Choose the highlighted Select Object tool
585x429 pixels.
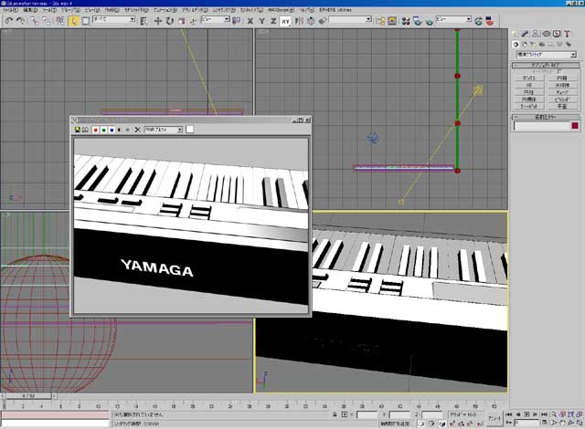click(x=74, y=21)
